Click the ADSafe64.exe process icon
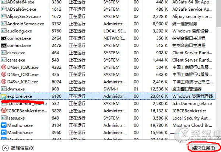Image resolution: width=221 pixels, height=152 pixels. click(x=4, y=2)
